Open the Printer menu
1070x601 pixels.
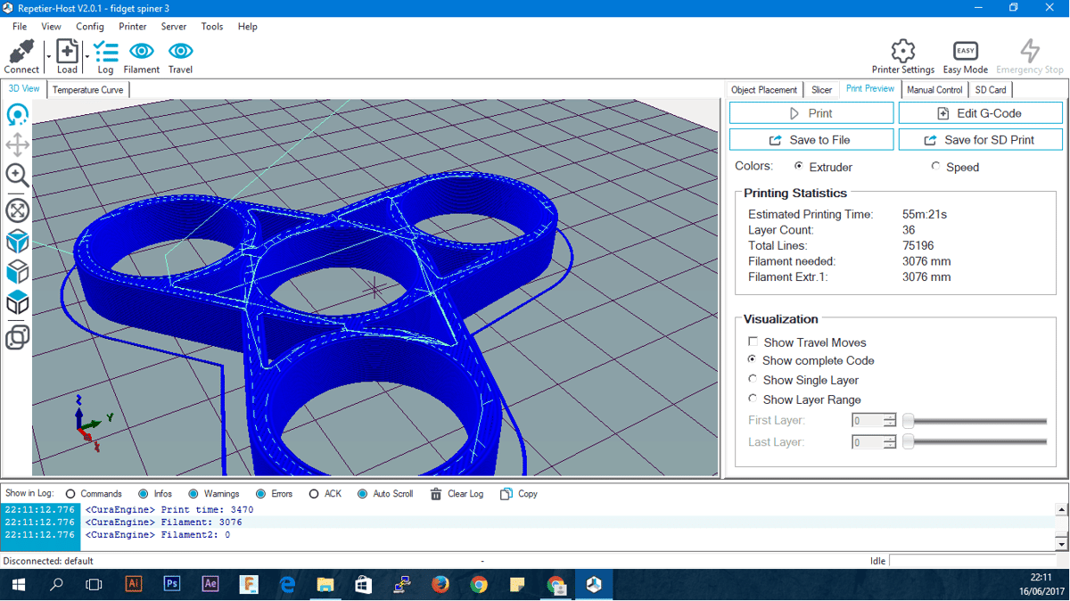[x=132, y=27]
